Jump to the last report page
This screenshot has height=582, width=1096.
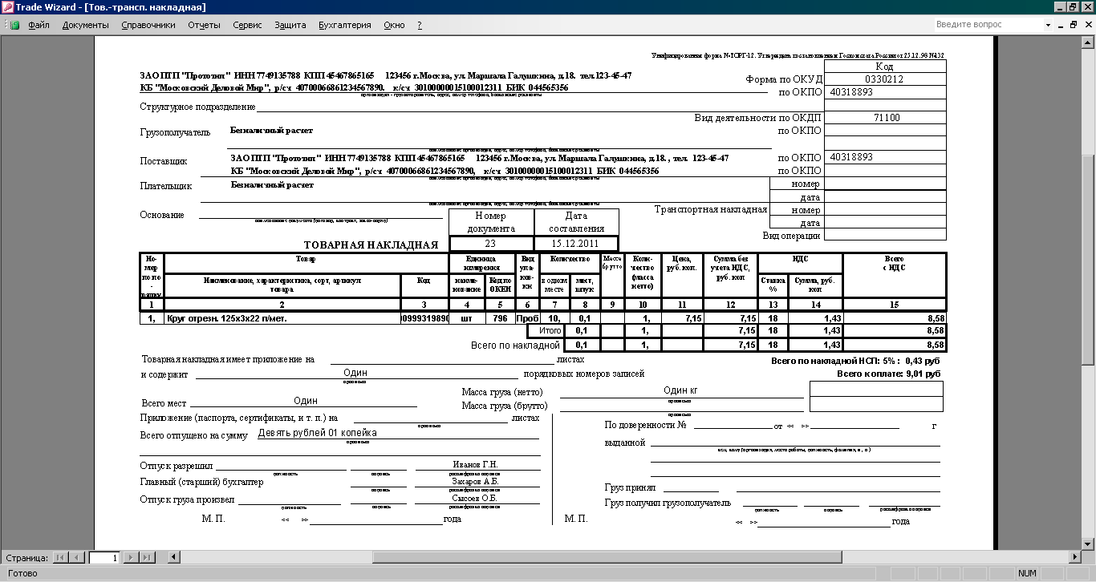[148, 557]
